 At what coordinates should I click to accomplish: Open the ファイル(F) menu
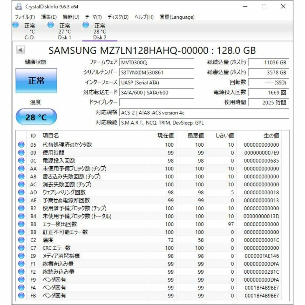pos(25,17)
